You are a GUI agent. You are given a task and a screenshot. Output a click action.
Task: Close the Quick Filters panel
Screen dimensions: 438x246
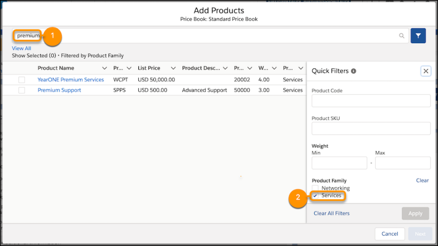pyautogui.click(x=426, y=71)
